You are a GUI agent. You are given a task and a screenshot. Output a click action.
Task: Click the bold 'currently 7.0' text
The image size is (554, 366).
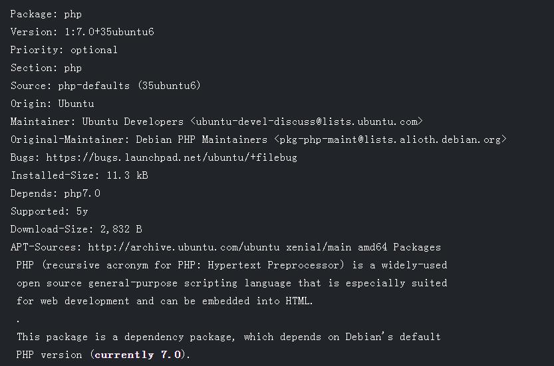pyautogui.click(x=138, y=355)
